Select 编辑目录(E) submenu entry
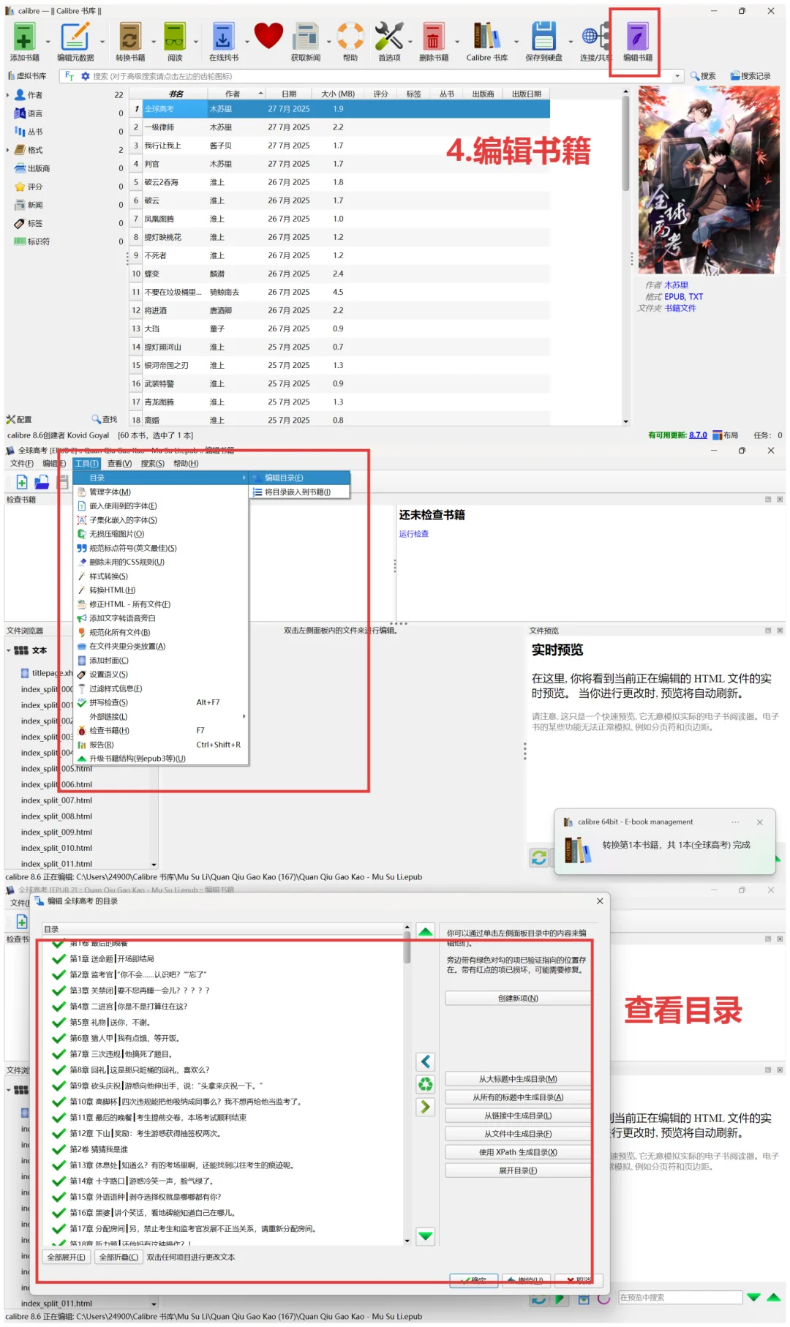 pyautogui.click(x=300, y=478)
